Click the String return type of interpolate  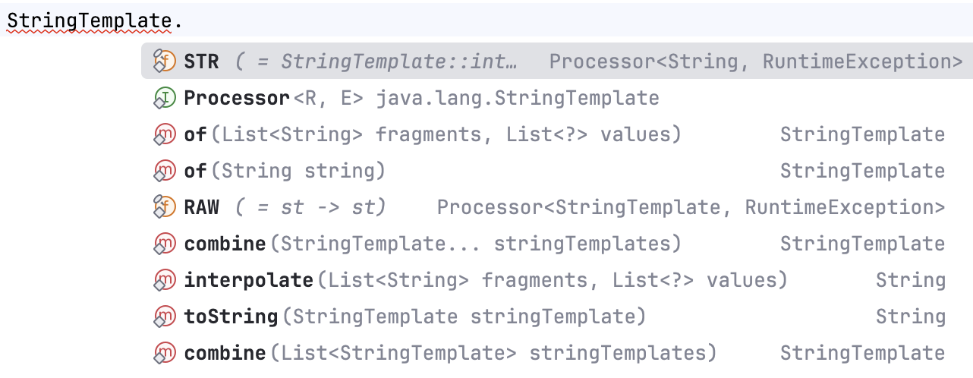910,280
